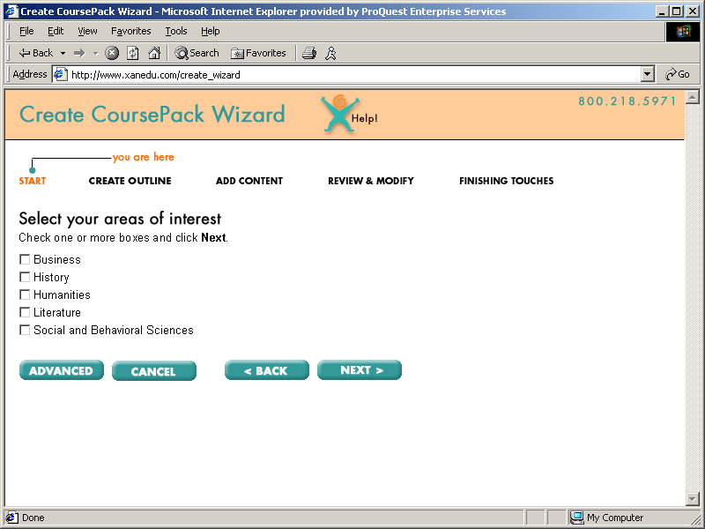
Task: Click the Print icon in toolbar
Action: [x=308, y=53]
